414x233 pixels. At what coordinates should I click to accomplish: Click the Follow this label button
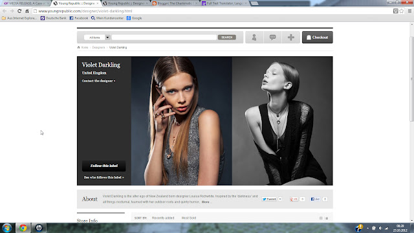coord(103,166)
